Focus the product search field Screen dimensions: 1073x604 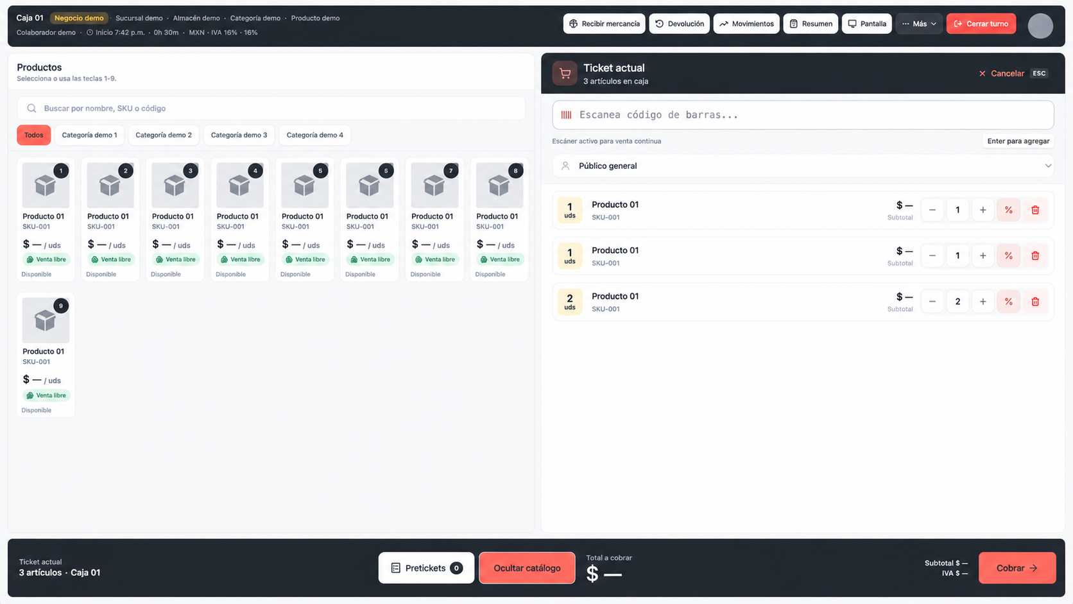click(271, 108)
